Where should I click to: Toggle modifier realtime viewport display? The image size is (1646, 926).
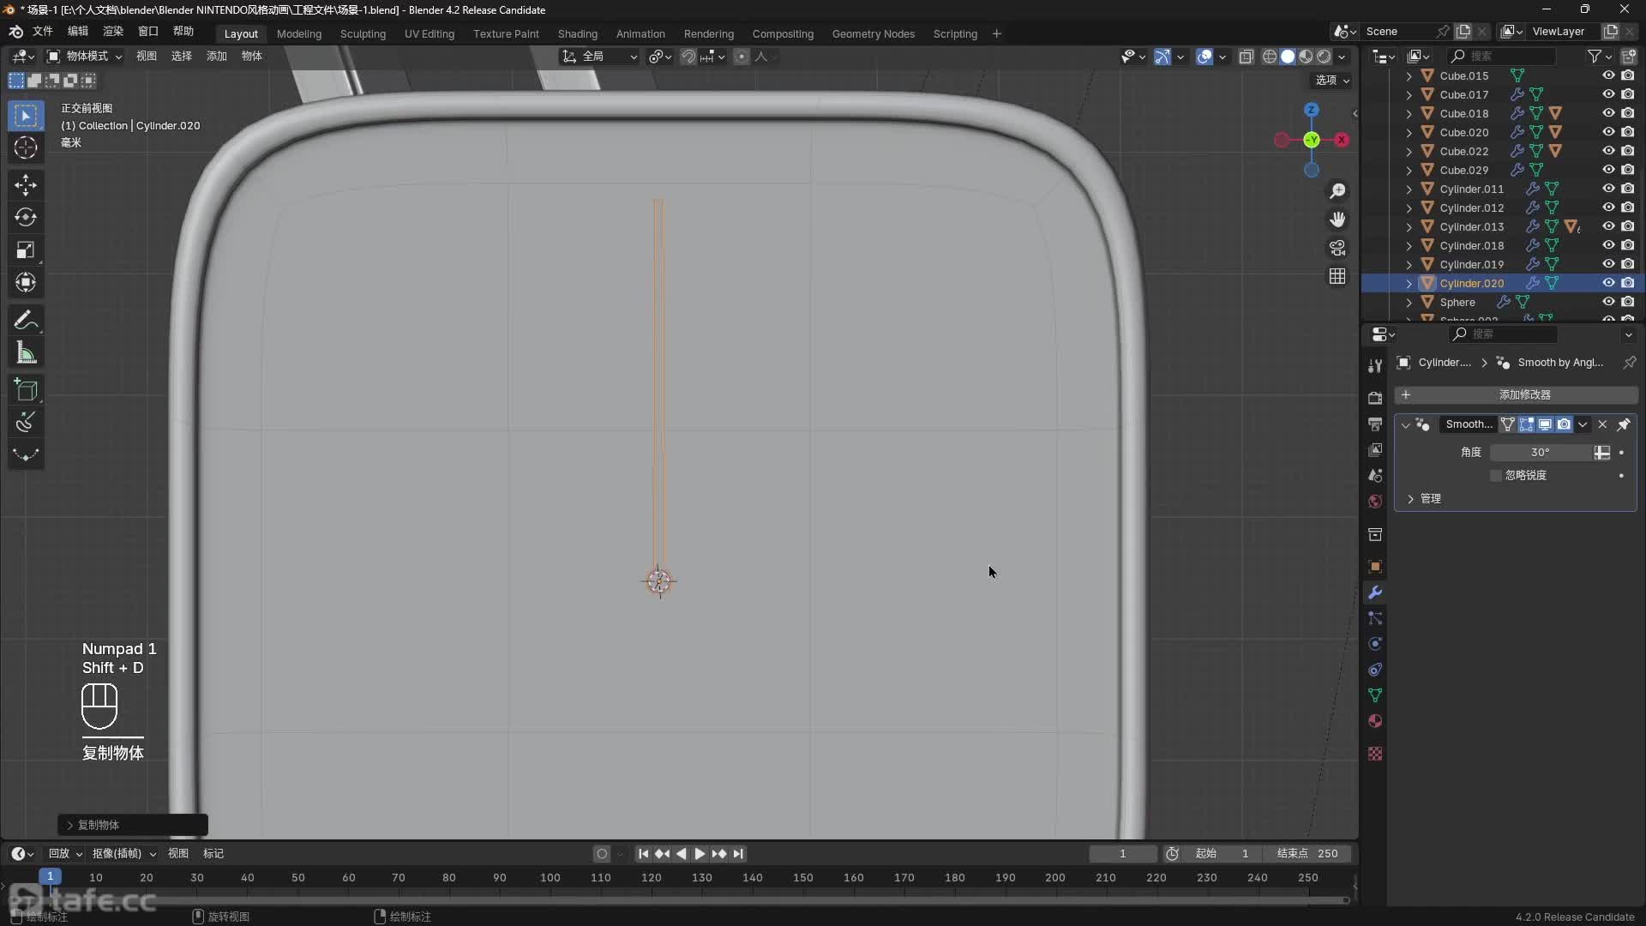tap(1545, 424)
